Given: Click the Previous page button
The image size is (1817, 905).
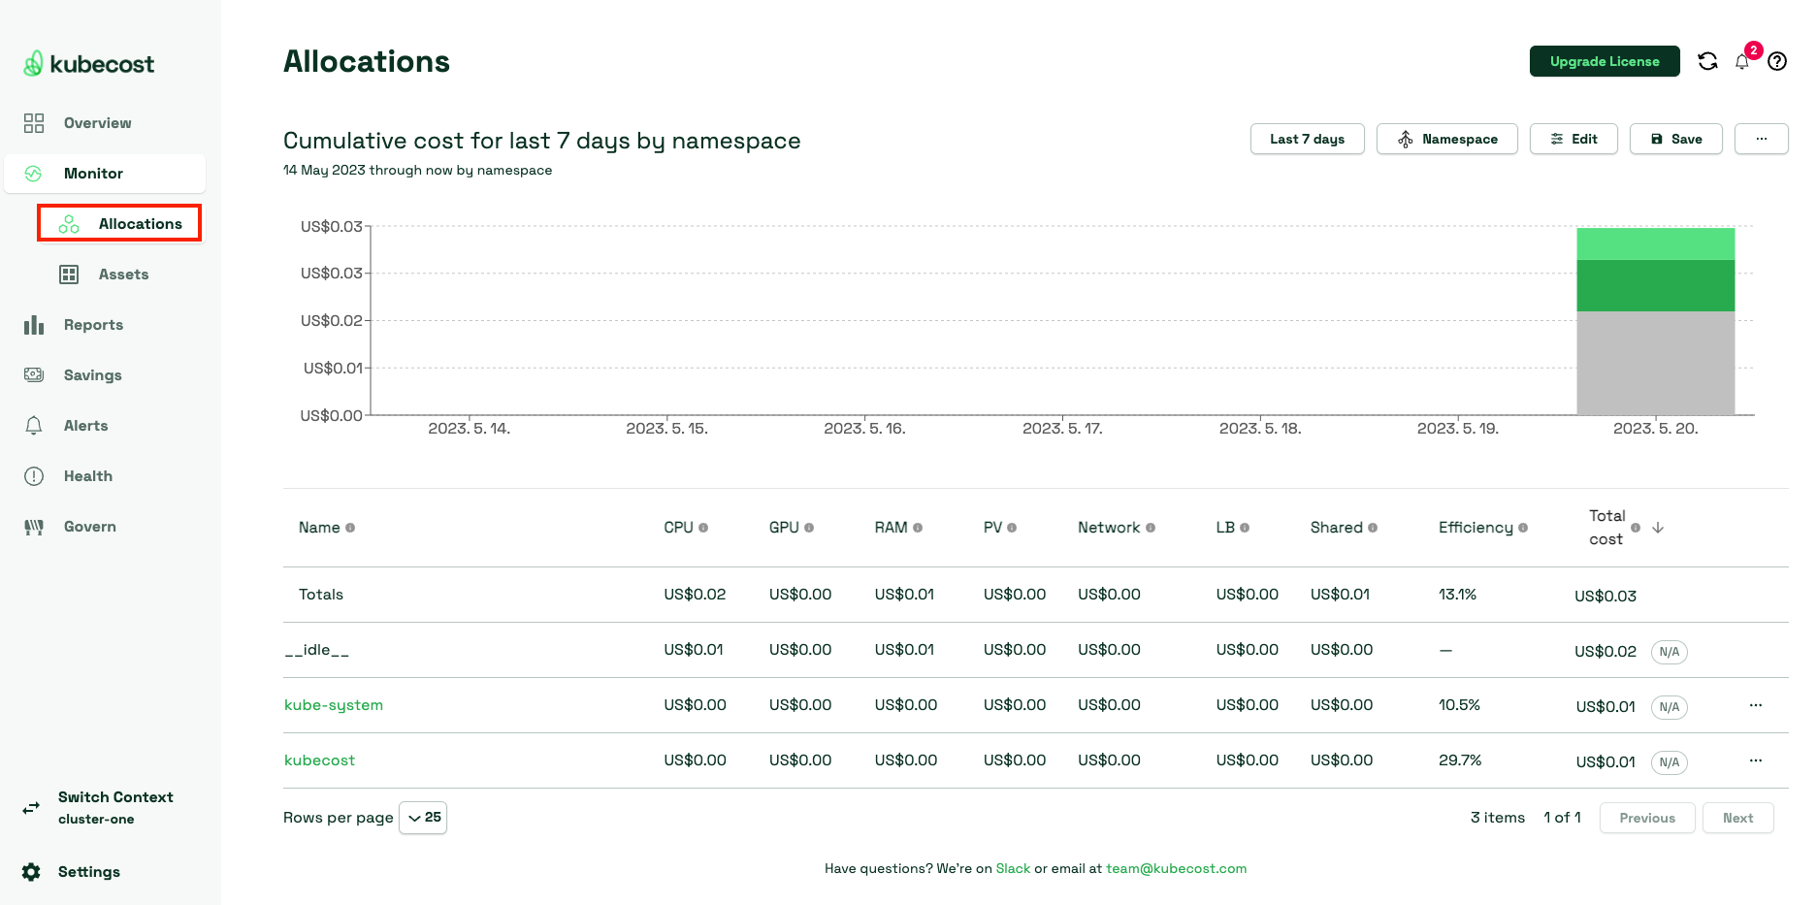Looking at the screenshot, I should pos(1647,818).
